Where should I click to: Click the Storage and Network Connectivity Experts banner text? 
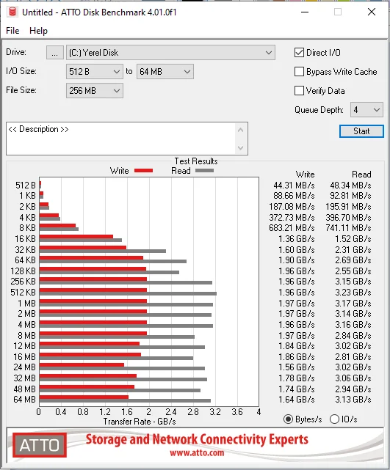[x=197, y=439]
